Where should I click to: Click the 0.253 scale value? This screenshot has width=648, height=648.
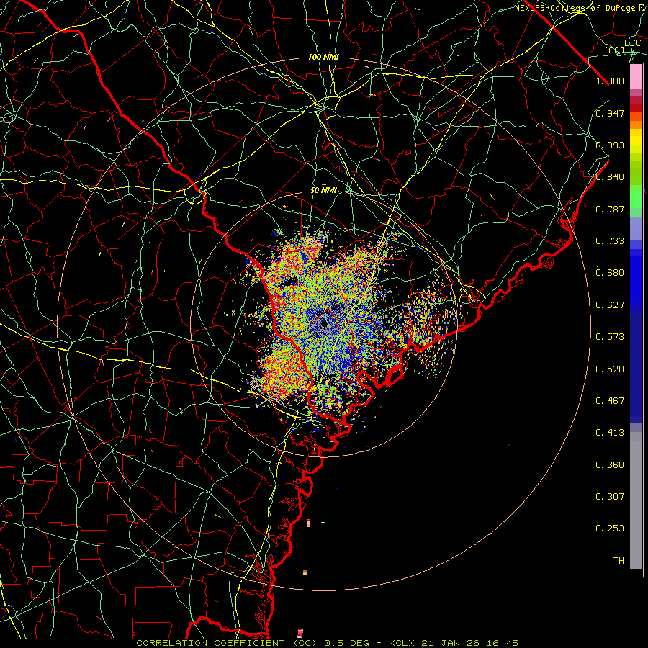pyautogui.click(x=610, y=528)
